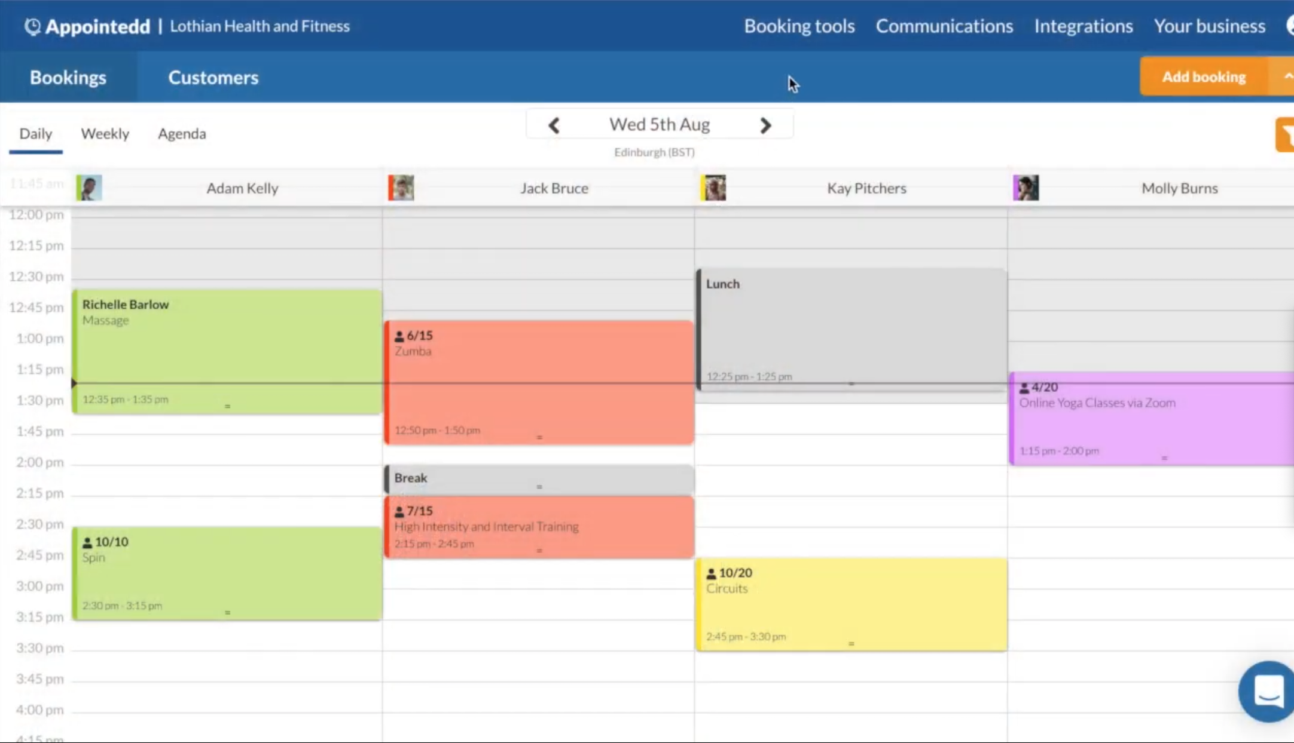
Task: Open the Customers tab
Action: (213, 78)
